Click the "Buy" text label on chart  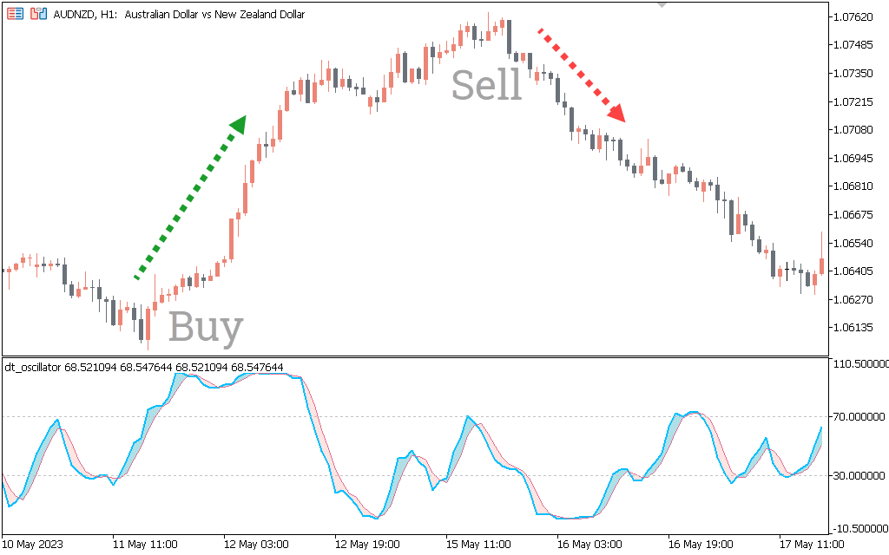(206, 328)
